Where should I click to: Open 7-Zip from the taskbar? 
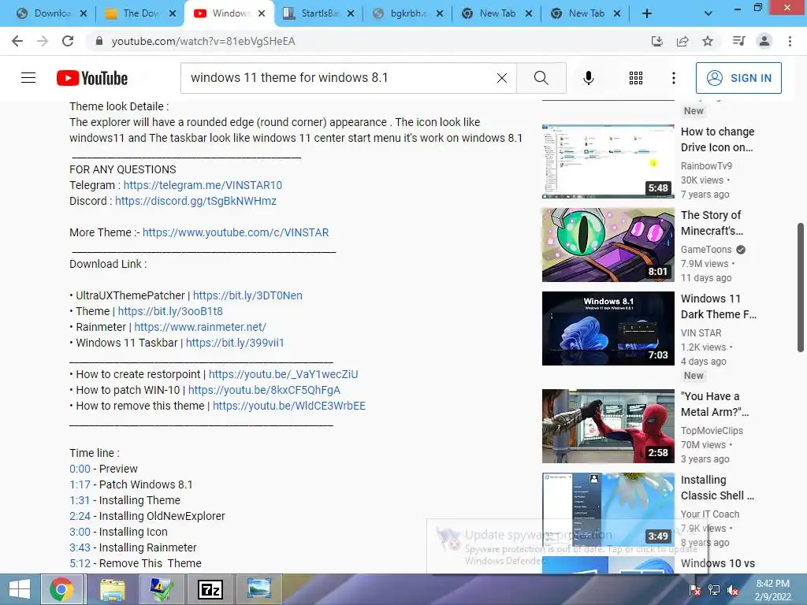210,589
